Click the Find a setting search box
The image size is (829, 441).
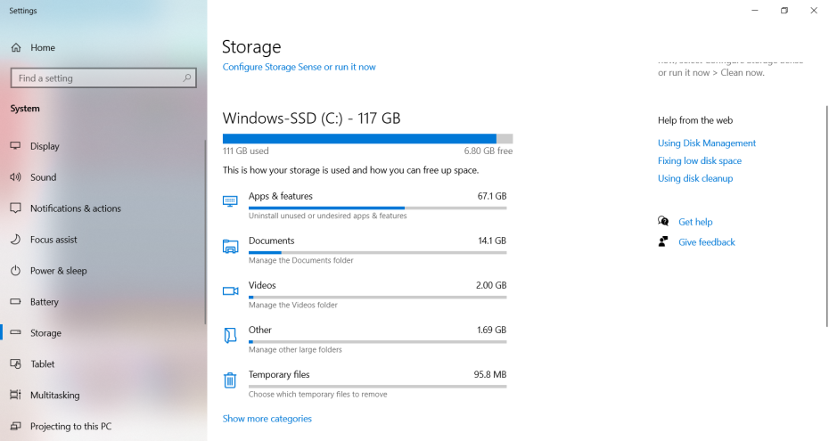point(96,78)
